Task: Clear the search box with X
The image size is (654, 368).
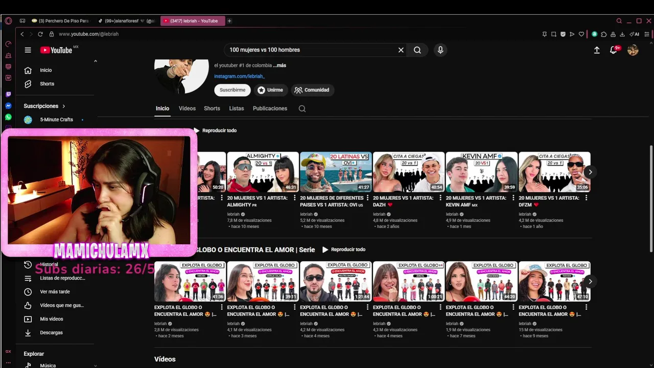Action: click(x=401, y=50)
